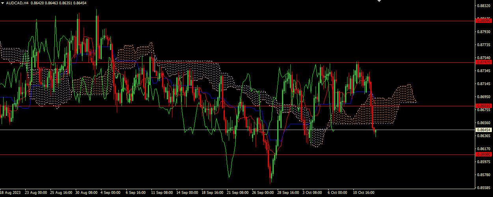Click the 0.85975 price axis value
The height and width of the screenshot is (197, 493).
coord(484,162)
